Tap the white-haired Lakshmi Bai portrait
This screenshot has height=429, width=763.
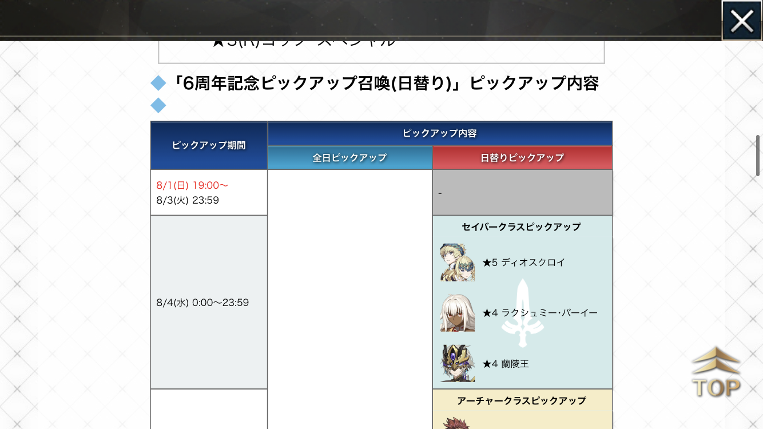pos(458,313)
